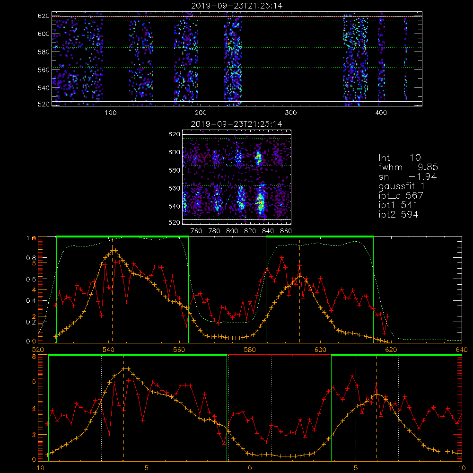Select the 'Int 10' readout text
Screen dimensions: 473x473
point(399,158)
